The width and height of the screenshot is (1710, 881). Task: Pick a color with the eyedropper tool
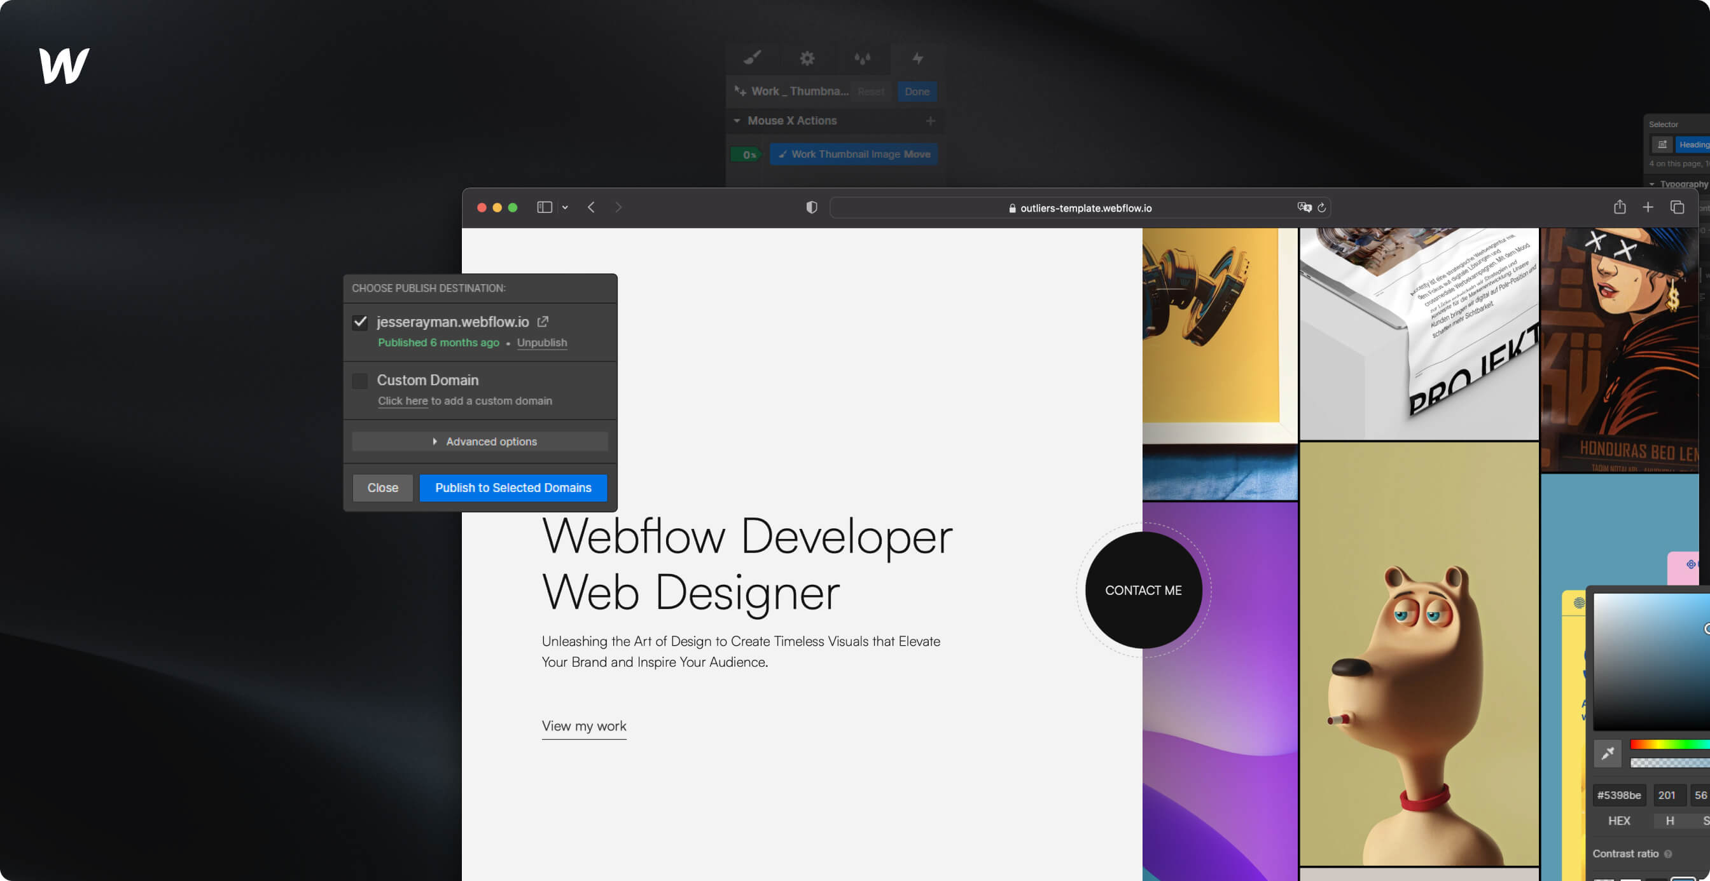tap(1607, 753)
